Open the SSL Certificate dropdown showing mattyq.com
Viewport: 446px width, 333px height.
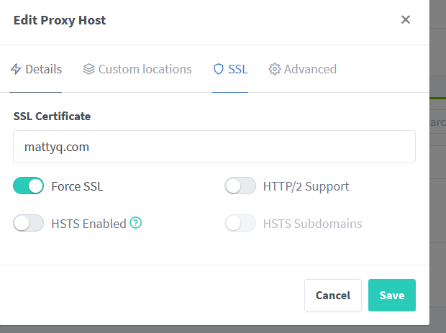pos(214,147)
